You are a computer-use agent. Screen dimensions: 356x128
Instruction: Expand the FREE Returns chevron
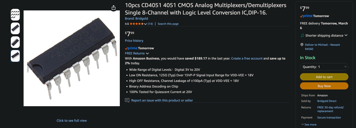tap(147, 54)
